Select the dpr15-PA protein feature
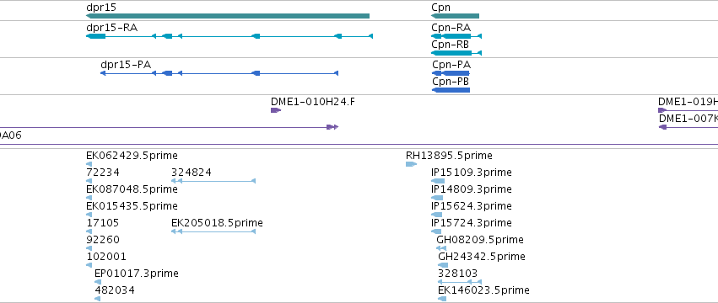Viewport: 718px width, 303px height. pos(219,73)
